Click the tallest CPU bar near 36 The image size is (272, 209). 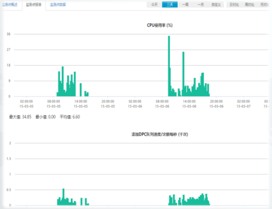click(169, 66)
